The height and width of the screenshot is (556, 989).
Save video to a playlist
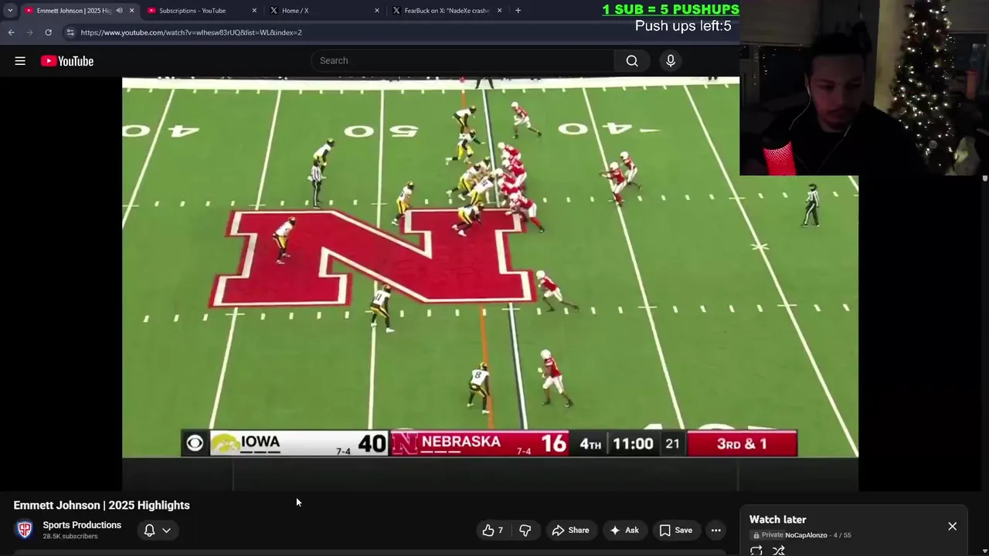pos(676,531)
